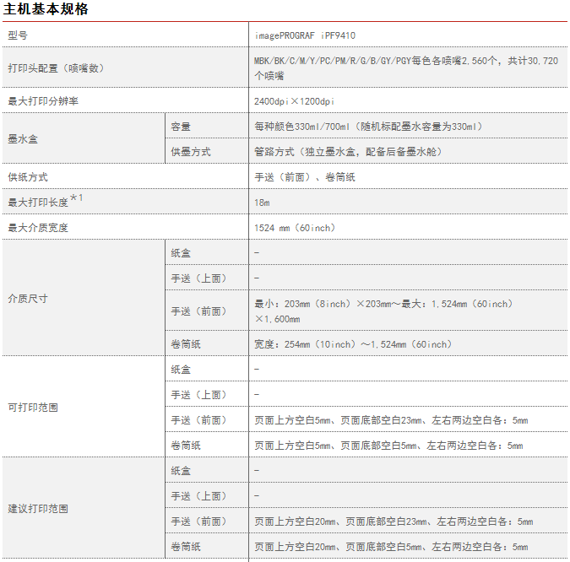The height and width of the screenshot is (562, 570).
Task: Click the value 手送（前面）、卷筒纸
Action: tap(305, 177)
